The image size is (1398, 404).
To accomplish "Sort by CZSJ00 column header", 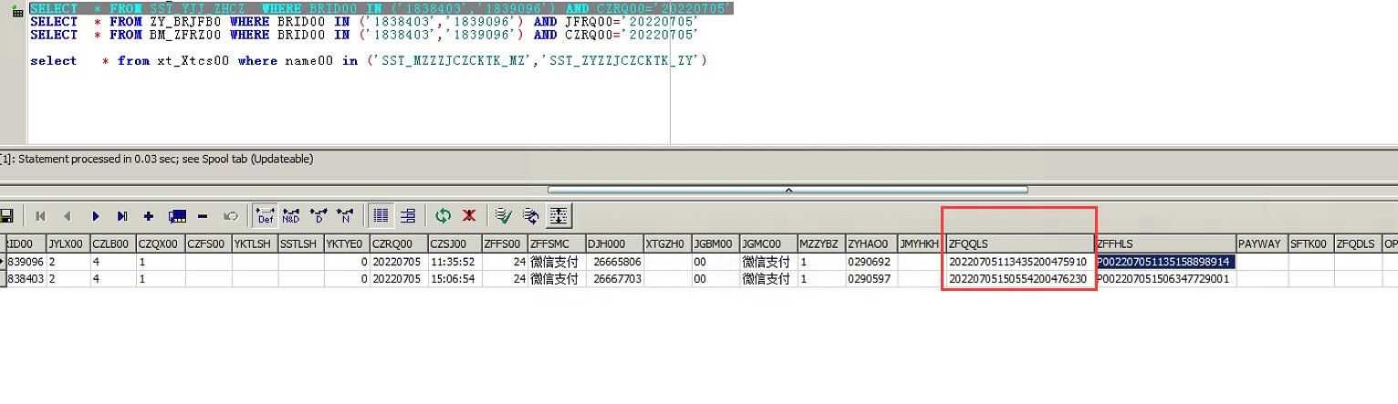I will pos(454,244).
